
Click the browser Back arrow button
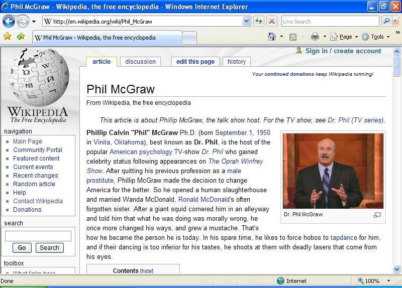[9, 21]
